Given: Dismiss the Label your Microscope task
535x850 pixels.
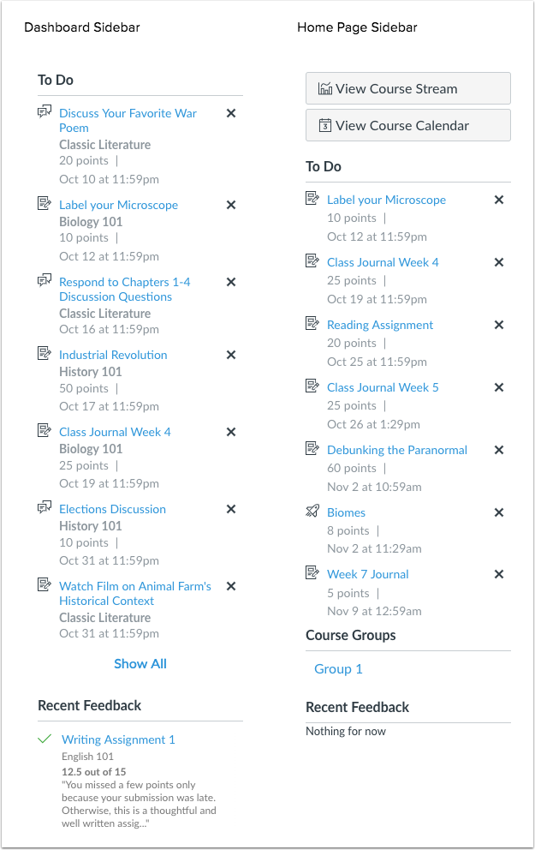Looking at the screenshot, I should (231, 204).
